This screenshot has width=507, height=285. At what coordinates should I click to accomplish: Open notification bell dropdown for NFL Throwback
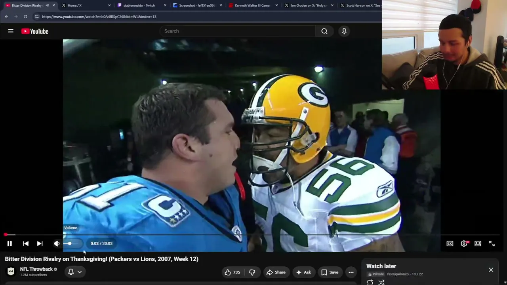(75, 272)
